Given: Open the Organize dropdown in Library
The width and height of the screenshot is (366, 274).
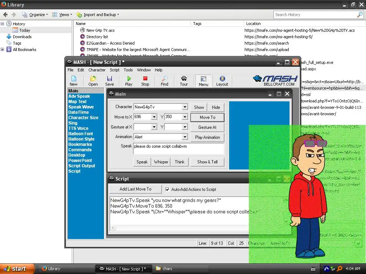Looking at the screenshot, I should pos(35,15).
